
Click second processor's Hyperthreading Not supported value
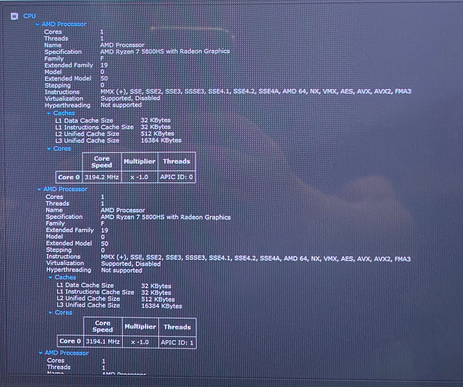[x=122, y=270]
